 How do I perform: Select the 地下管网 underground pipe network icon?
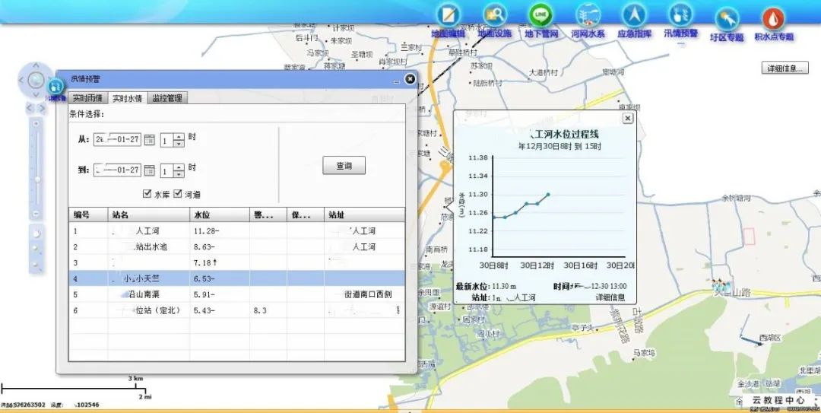(x=540, y=16)
